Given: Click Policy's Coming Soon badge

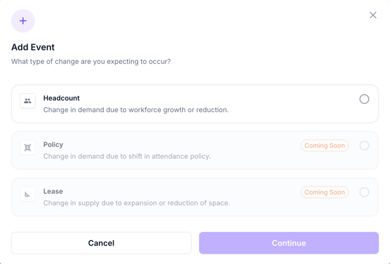Looking at the screenshot, I should click(x=325, y=146).
